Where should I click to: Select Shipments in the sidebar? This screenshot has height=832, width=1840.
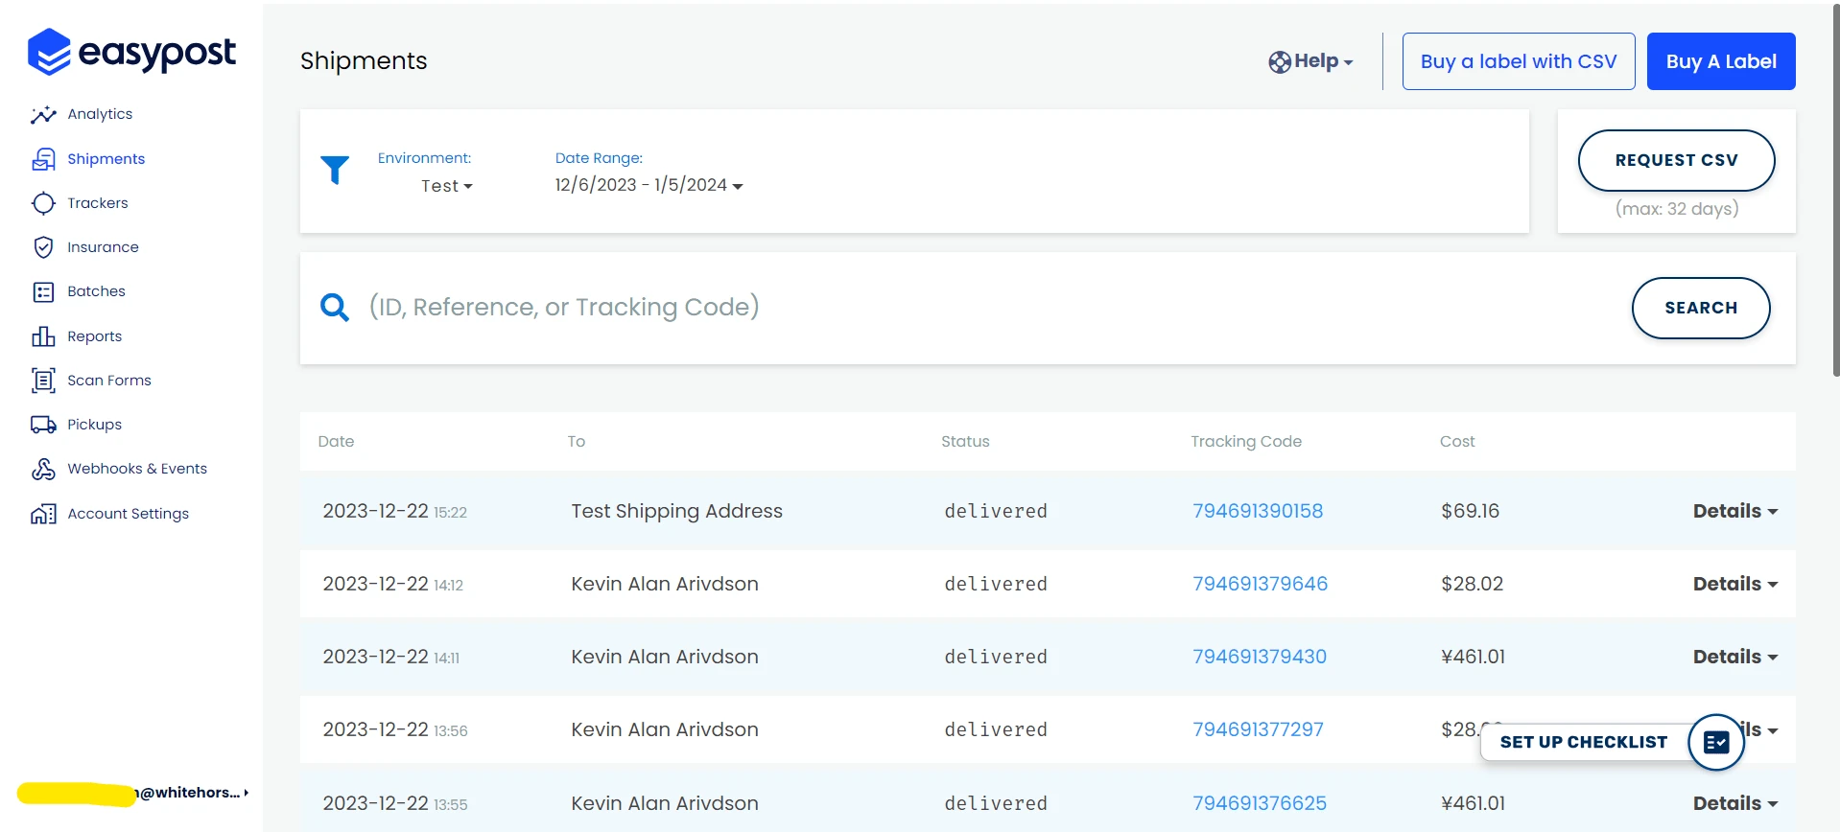click(106, 159)
